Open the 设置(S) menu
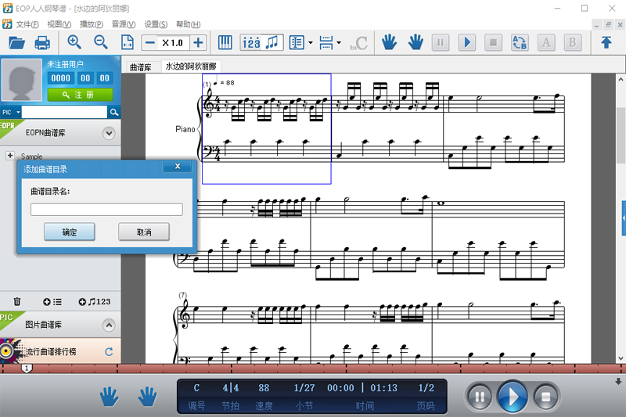Screen dimensions: 626x417 tap(156, 24)
